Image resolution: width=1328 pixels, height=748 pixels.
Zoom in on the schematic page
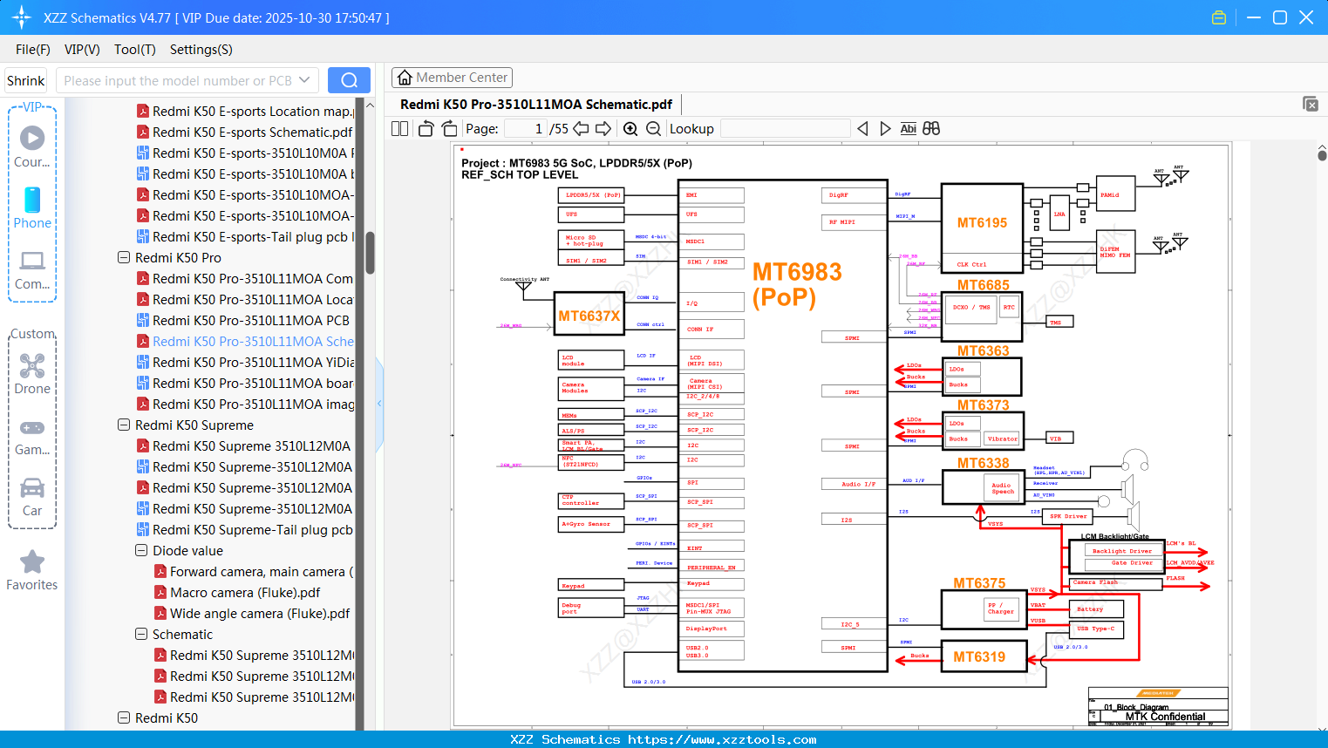630,128
